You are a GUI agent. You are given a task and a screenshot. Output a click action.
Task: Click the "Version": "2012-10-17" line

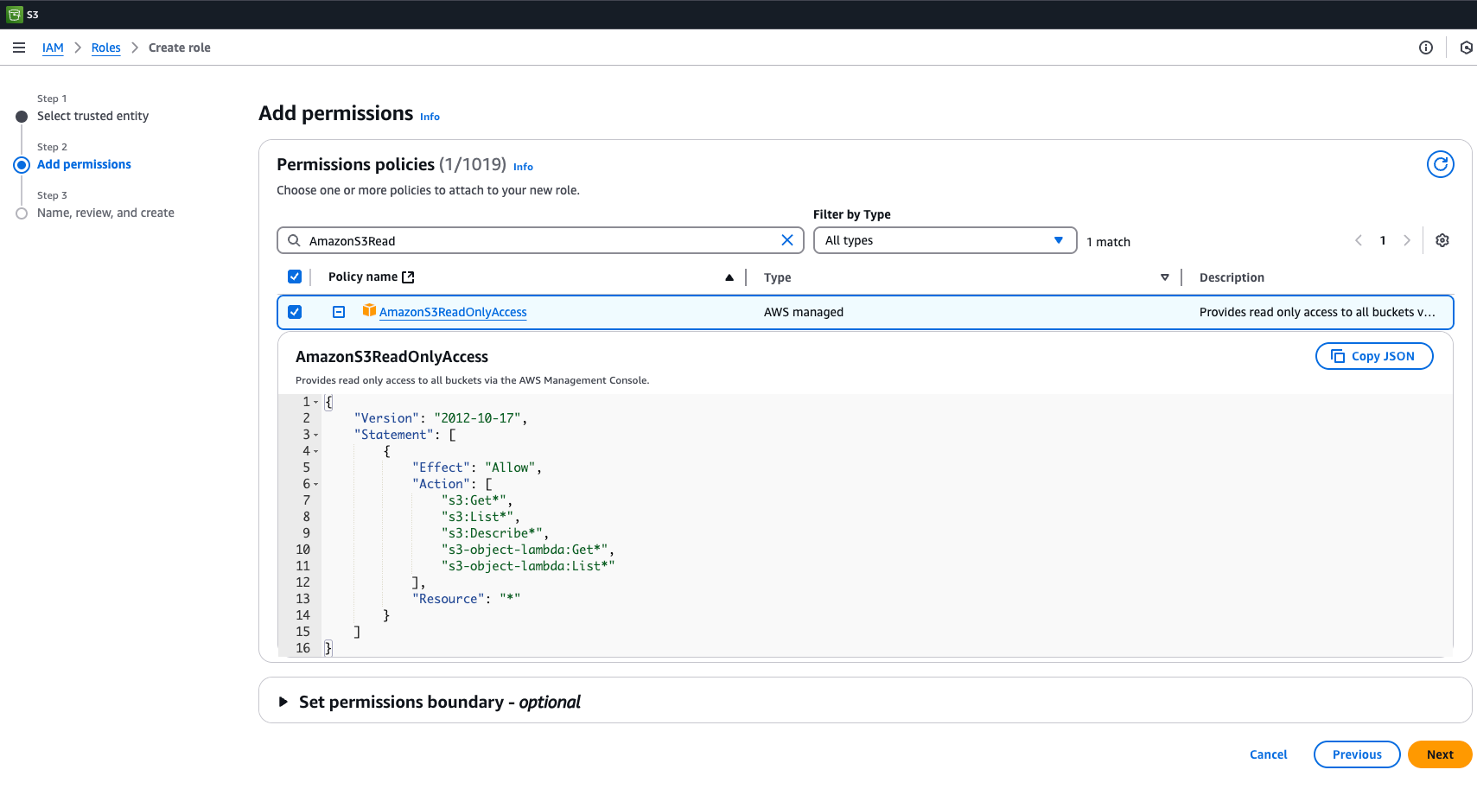coord(441,418)
